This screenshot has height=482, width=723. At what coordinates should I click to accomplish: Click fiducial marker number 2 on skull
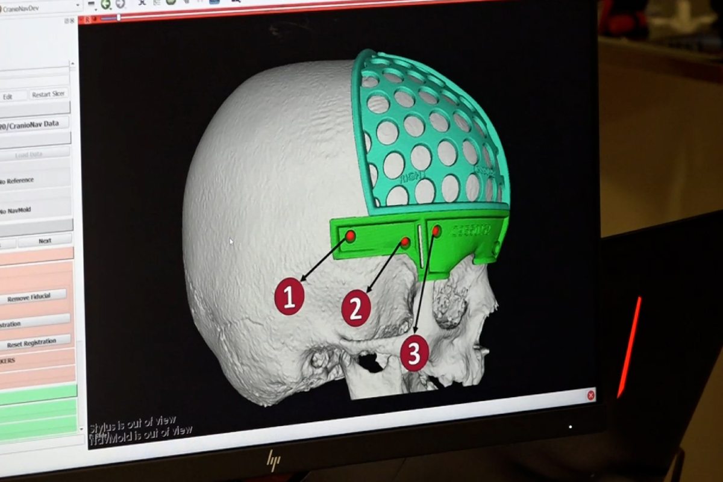(355, 308)
